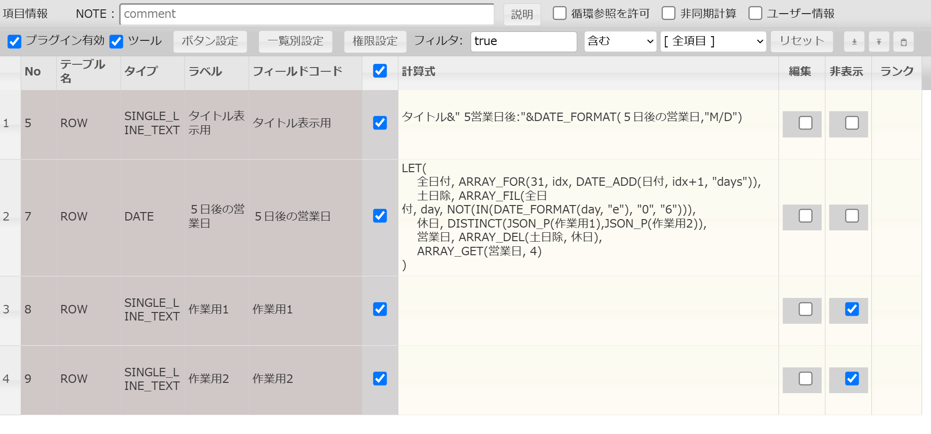Open 権限設定 settings
This screenshot has width=931, height=434.
coord(375,41)
